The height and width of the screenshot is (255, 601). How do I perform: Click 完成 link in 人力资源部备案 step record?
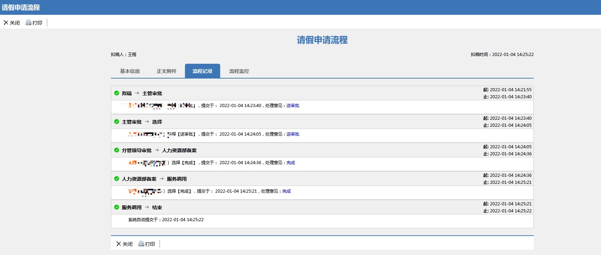coord(286,191)
